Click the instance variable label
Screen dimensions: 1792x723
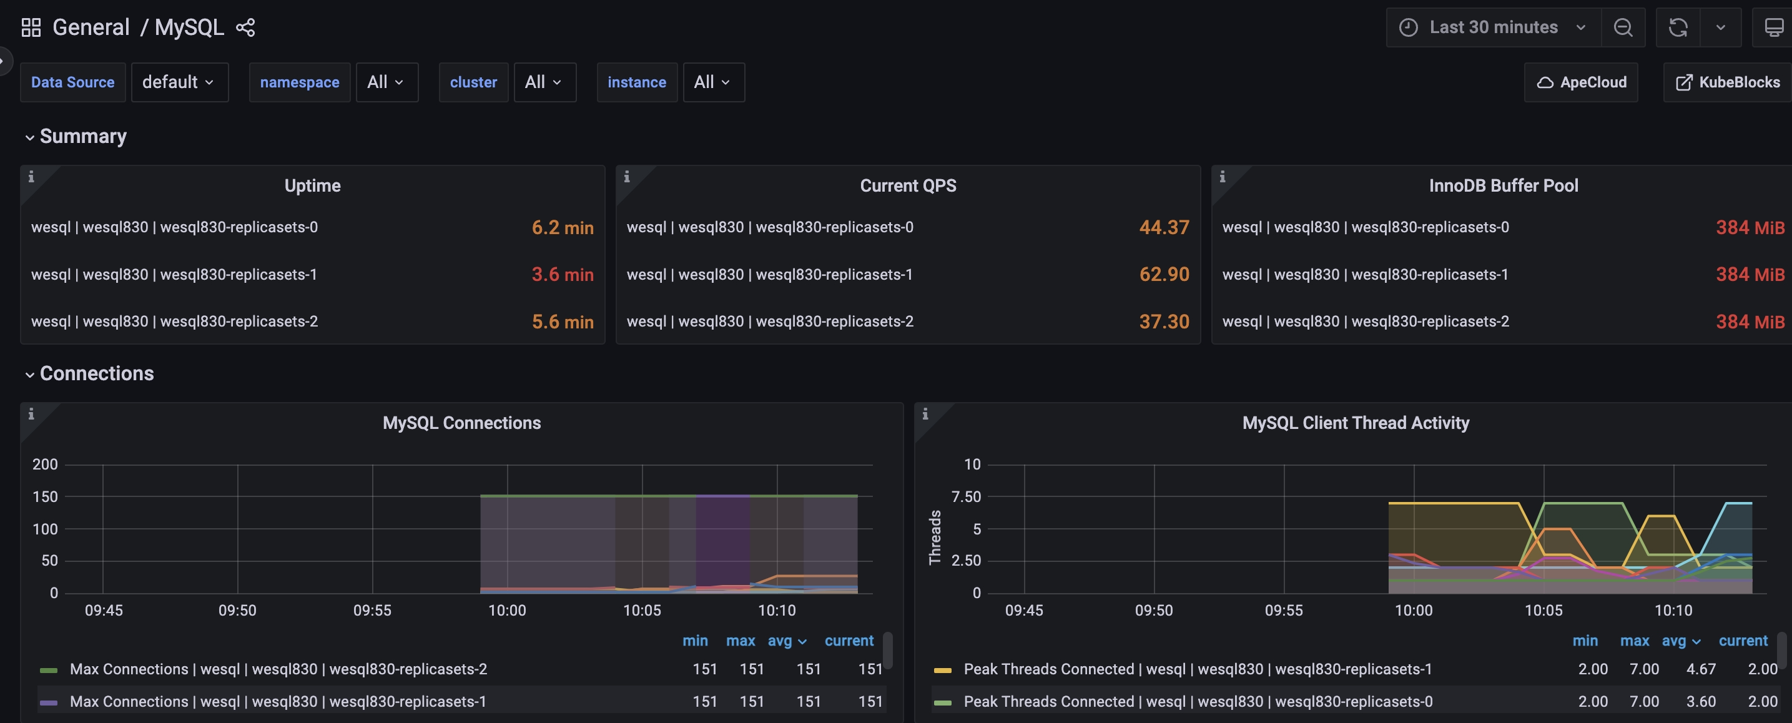coord(636,82)
